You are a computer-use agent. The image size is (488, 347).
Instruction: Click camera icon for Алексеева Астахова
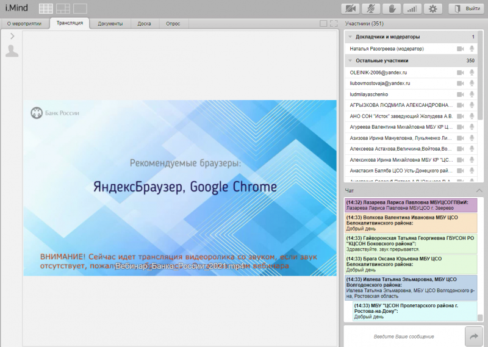click(460, 149)
